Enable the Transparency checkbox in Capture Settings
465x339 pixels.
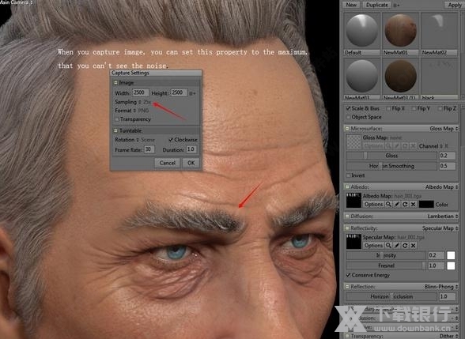coord(117,119)
